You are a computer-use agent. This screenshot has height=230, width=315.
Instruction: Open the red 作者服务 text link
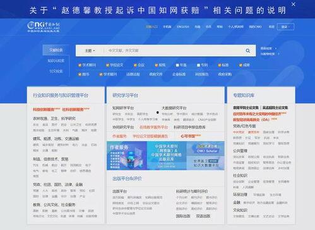coord(119,136)
